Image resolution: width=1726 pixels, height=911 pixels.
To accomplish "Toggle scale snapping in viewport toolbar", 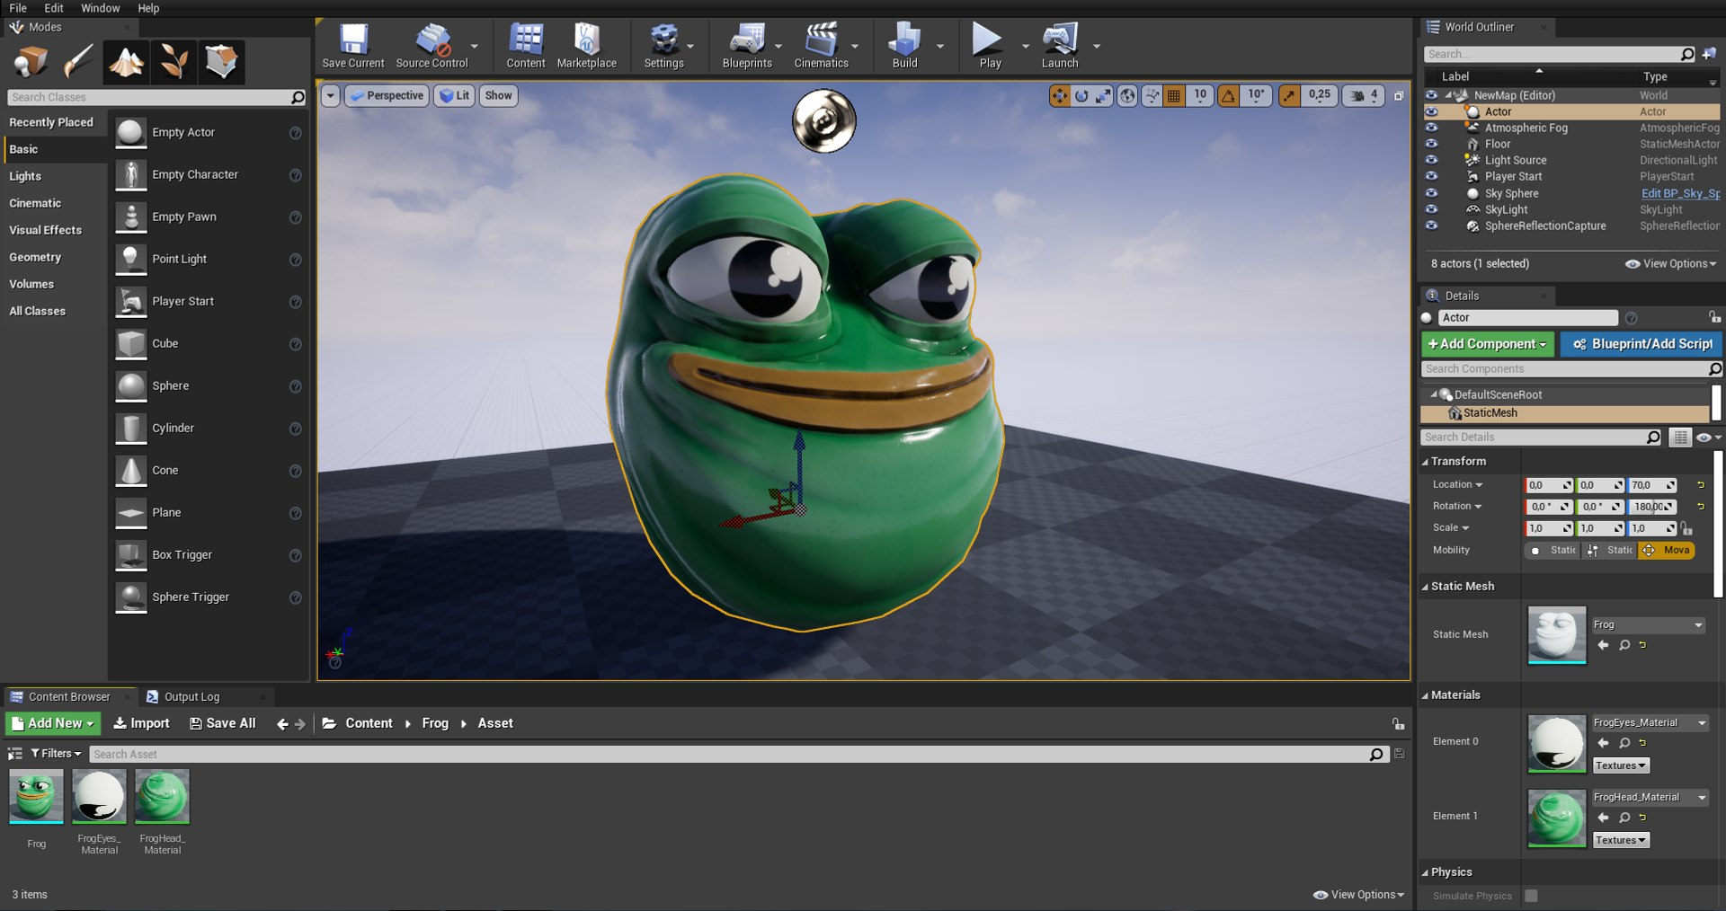I will 1289,95.
